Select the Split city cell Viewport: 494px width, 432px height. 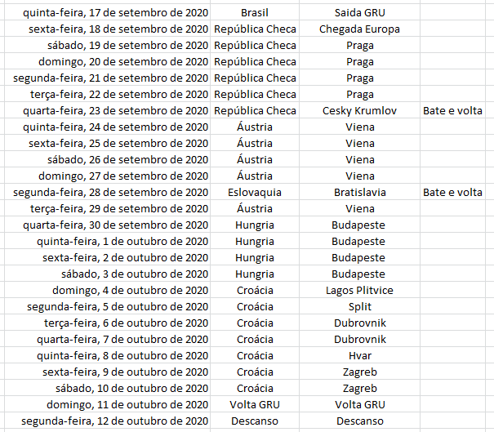click(359, 307)
